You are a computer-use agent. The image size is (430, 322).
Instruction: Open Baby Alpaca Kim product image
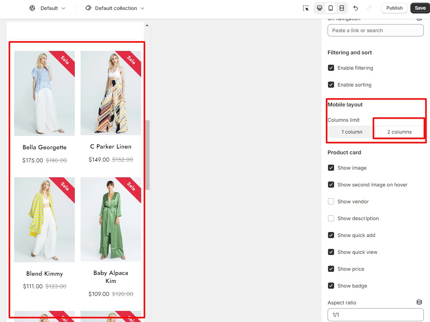[111, 219]
